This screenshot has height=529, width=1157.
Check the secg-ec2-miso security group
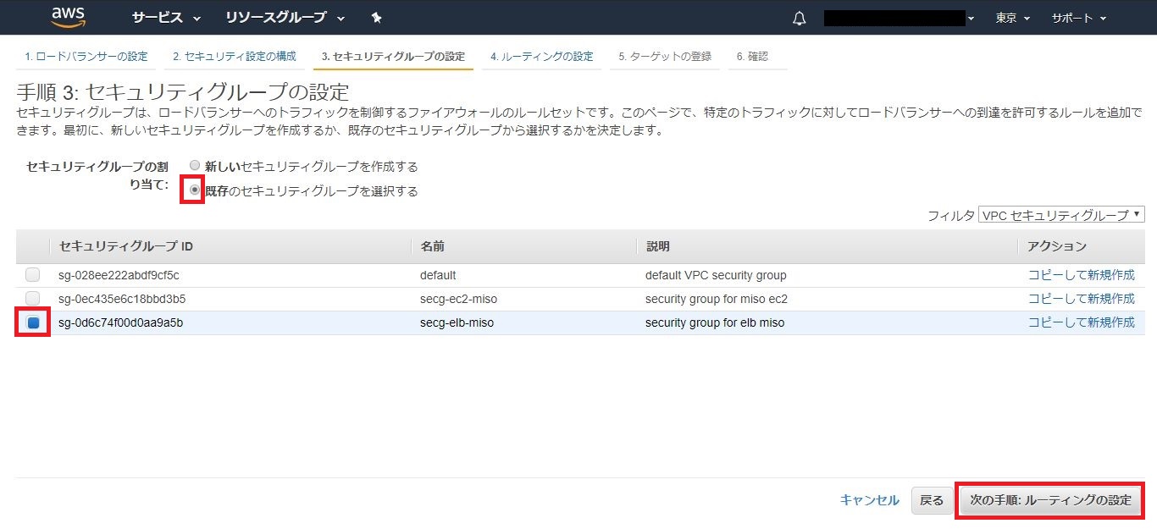[x=32, y=299]
